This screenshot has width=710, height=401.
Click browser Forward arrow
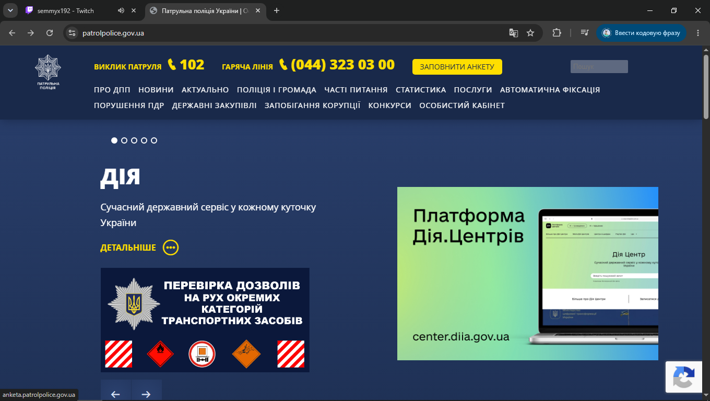[31, 33]
